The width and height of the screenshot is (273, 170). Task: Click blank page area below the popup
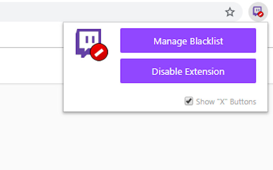tap(136, 142)
